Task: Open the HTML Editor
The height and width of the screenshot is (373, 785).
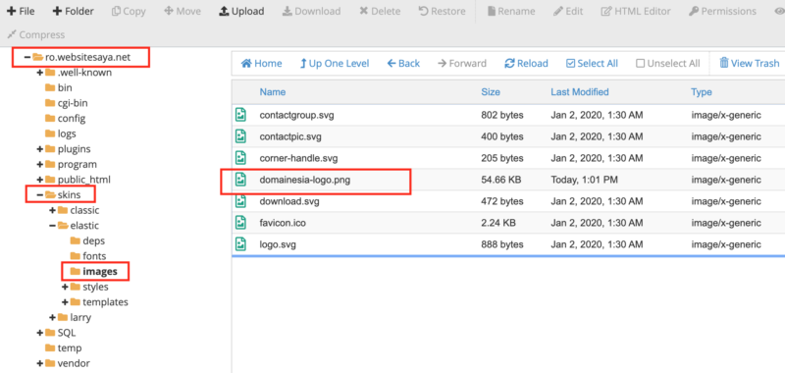Action: (x=636, y=11)
